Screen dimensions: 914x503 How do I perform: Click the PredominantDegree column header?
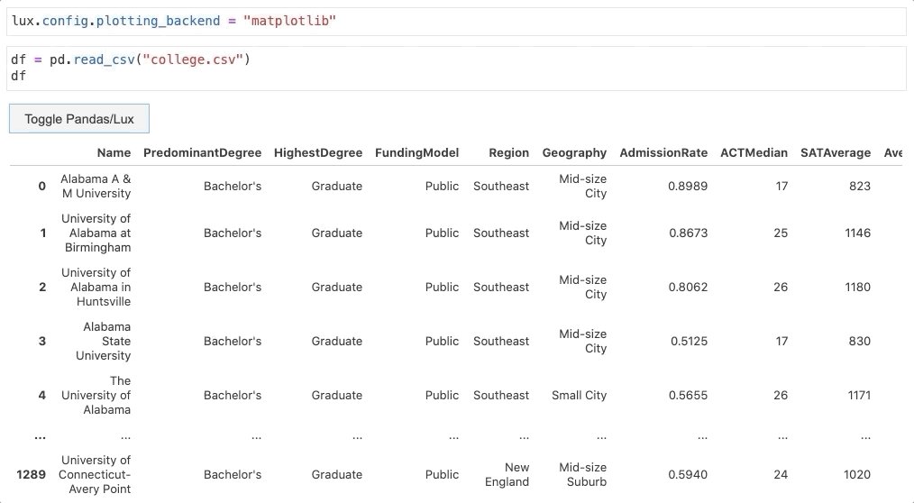pyautogui.click(x=202, y=152)
